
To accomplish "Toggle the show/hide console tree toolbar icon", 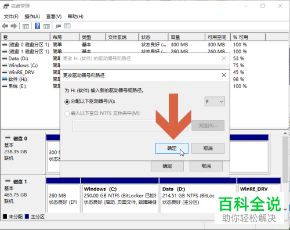I will tap(26, 26).
